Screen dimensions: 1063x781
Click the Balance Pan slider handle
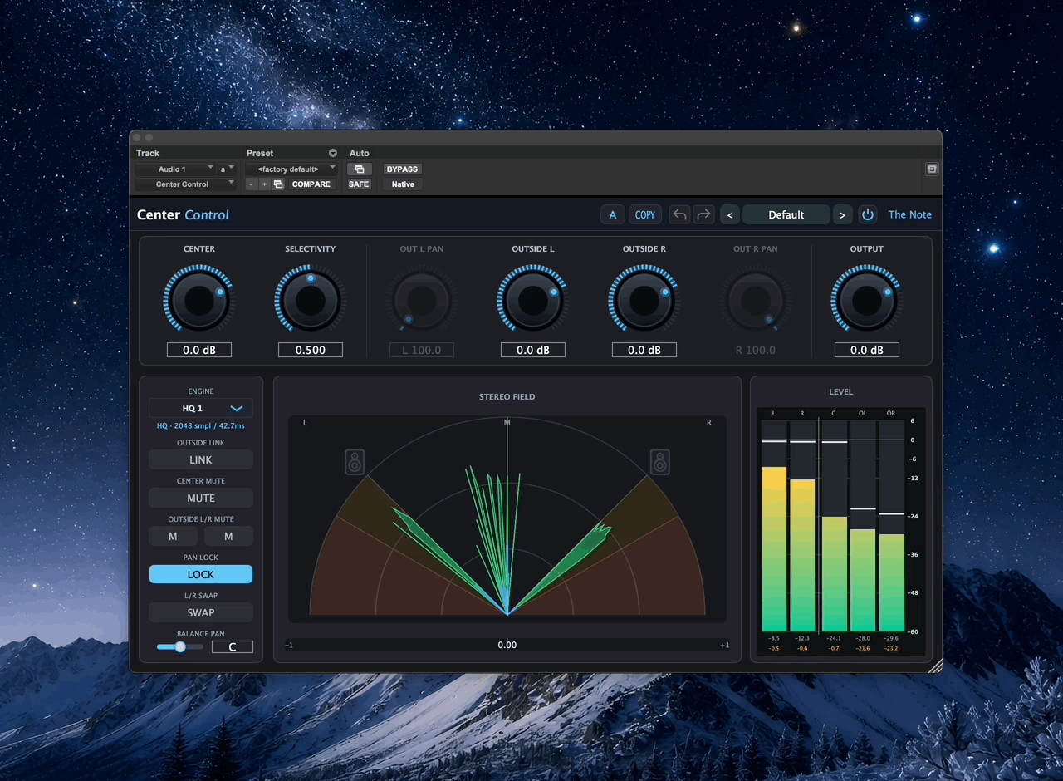click(180, 646)
